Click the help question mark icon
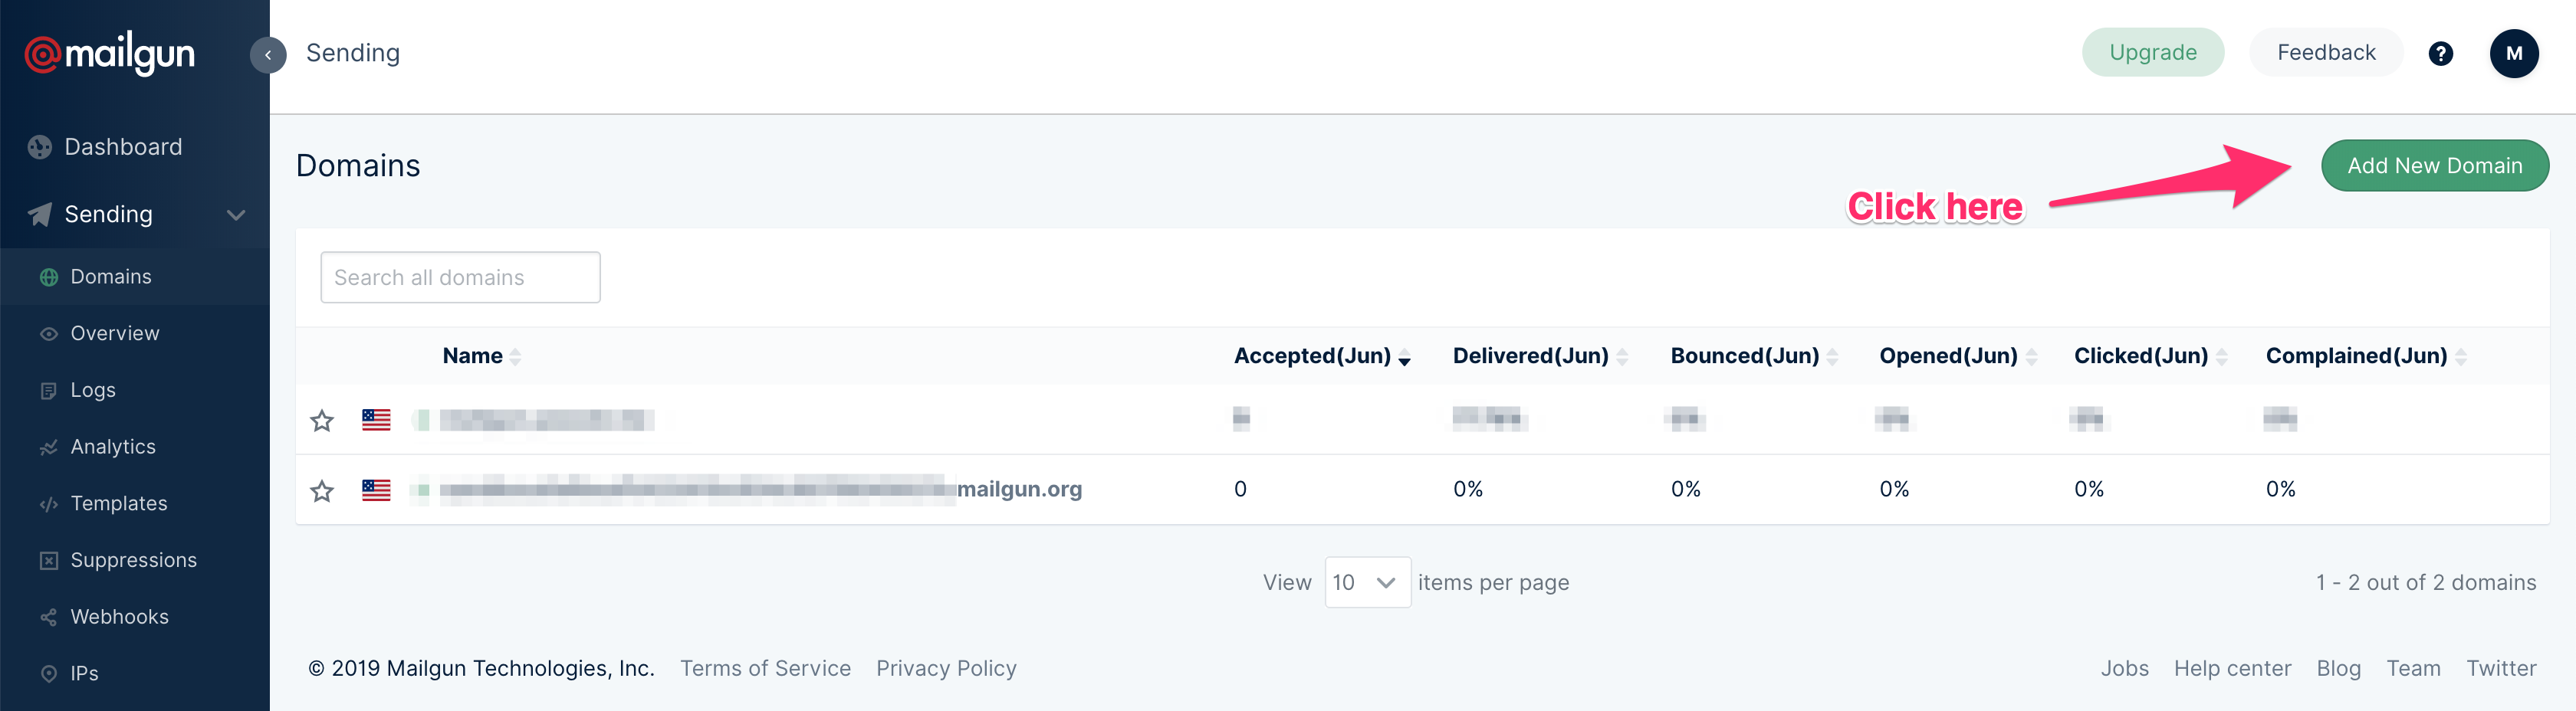This screenshot has width=2576, height=711. [2440, 54]
